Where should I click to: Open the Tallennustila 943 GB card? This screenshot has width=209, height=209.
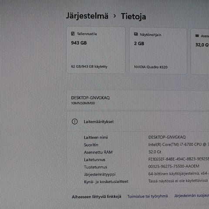(x=96, y=50)
